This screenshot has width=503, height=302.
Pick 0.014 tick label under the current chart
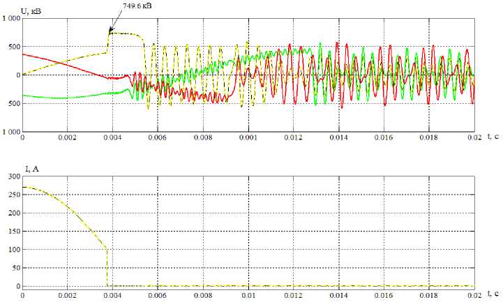point(339,295)
